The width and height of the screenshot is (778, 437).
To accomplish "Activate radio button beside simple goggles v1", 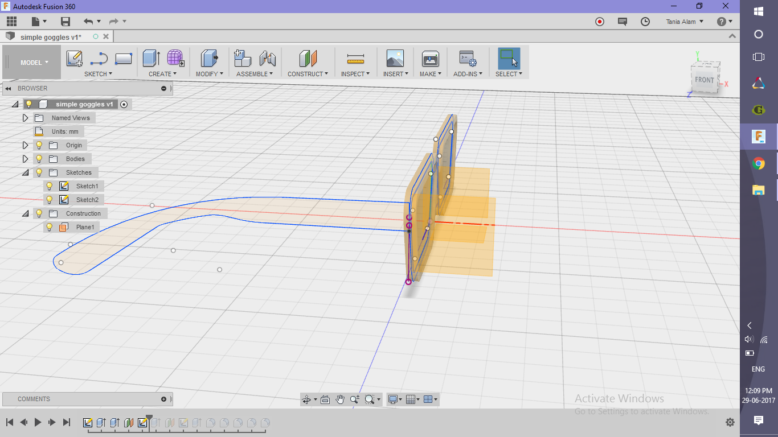I will 124,104.
